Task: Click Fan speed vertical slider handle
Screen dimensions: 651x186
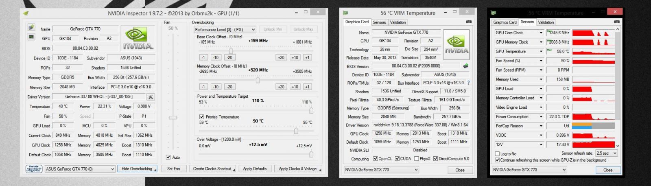Action: coord(173,118)
